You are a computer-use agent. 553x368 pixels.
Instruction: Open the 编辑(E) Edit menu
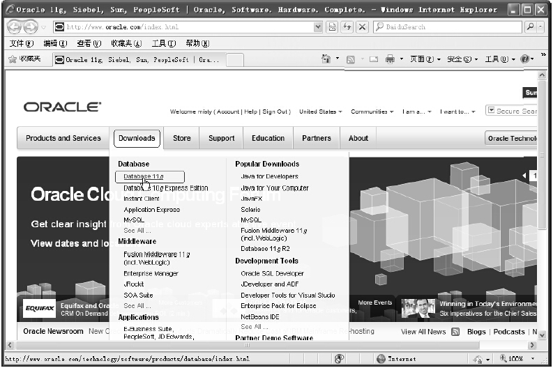tap(55, 43)
